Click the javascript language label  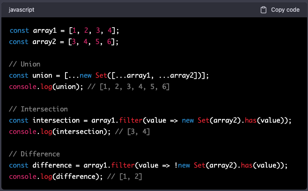coord(22,10)
